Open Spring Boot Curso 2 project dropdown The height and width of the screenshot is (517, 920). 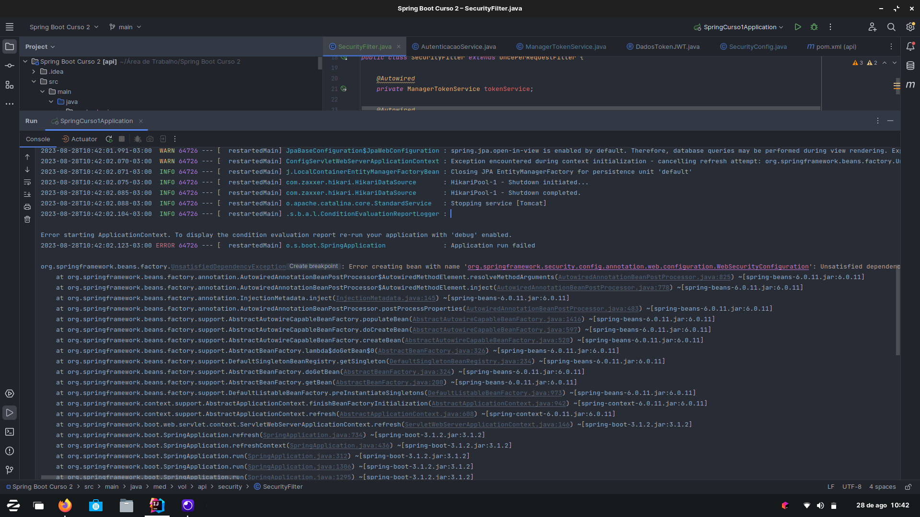click(x=64, y=27)
